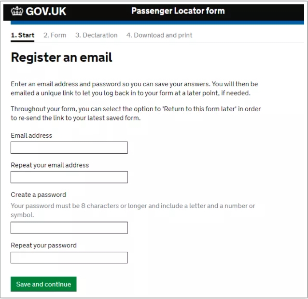Screen dimensions: 308x299
Task: Click the paragraph about emailed unique link
Action: pos(134,89)
